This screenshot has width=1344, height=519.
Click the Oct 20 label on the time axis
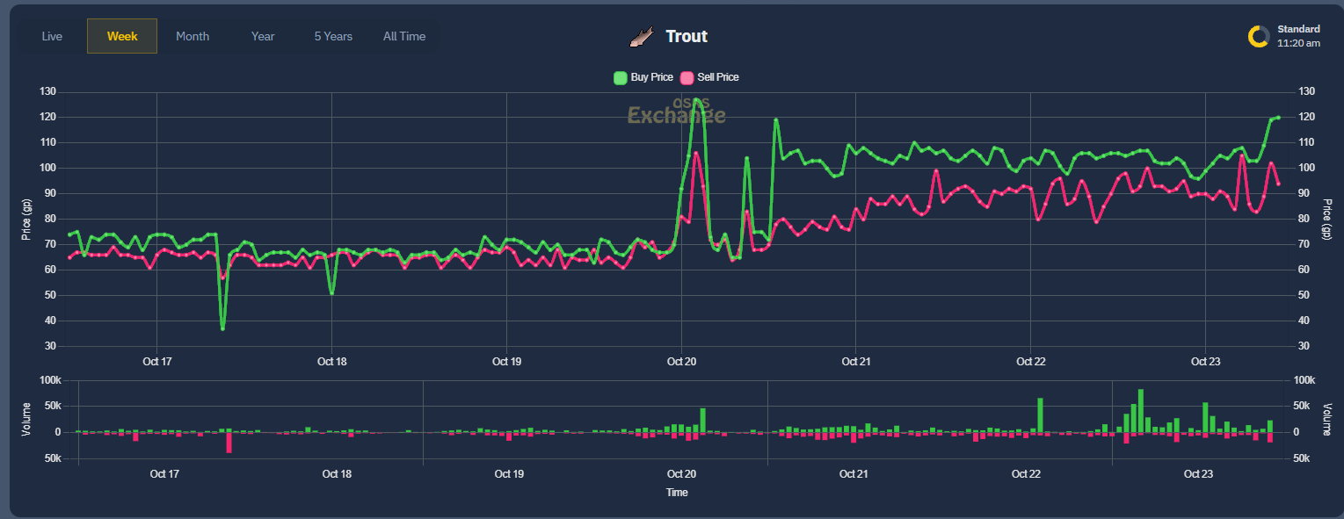click(681, 361)
